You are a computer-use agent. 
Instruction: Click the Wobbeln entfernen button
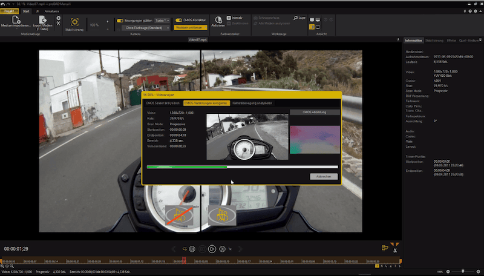191,27
